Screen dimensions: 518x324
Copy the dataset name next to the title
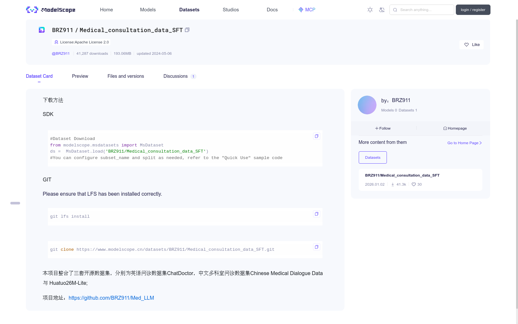tap(187, 30)
